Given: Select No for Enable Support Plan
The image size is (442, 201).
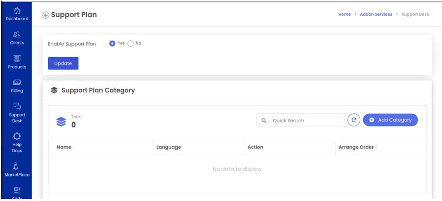Looking at the screenshot, I should point(130,43).
